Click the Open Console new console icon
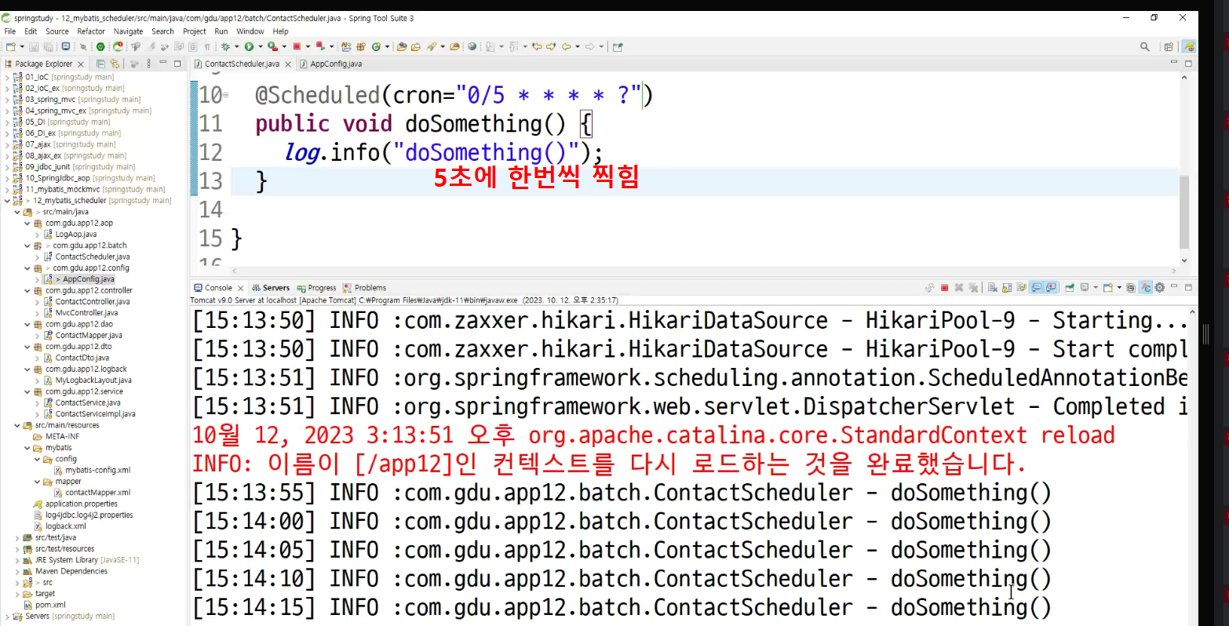Viewport: 1229px width, 626px height. pyautogui.click(x=1107, y=288)
